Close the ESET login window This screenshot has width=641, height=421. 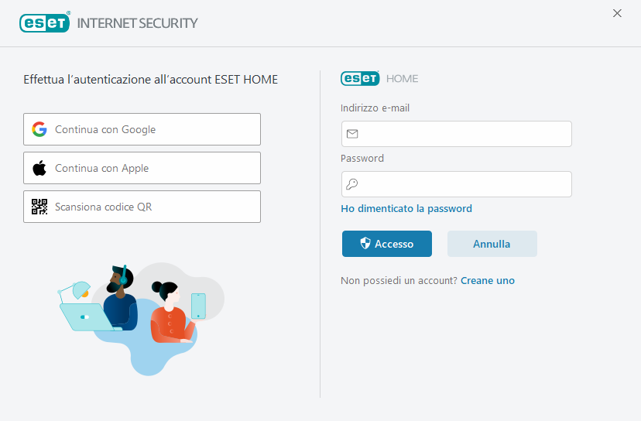coord(617,13)
